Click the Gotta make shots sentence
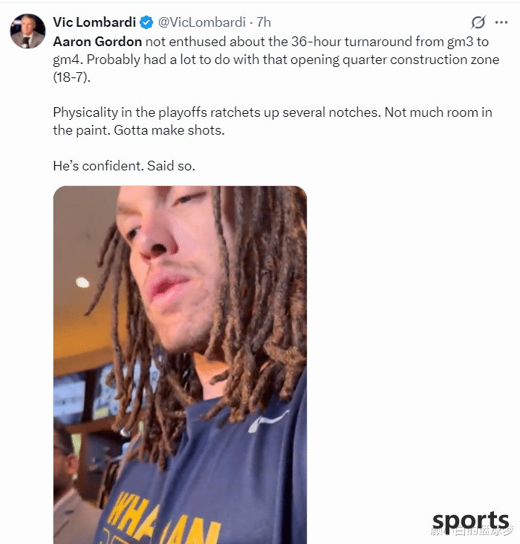The width and height of the screenshot is (520, 544). [x=169, y=130]
